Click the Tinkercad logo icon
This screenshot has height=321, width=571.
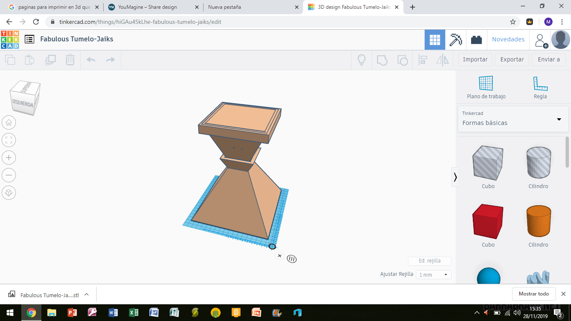coord(10,39)
